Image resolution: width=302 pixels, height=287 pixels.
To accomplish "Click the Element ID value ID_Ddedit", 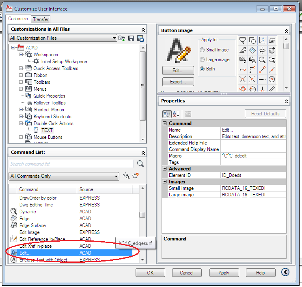I will [x=253, y=175].
